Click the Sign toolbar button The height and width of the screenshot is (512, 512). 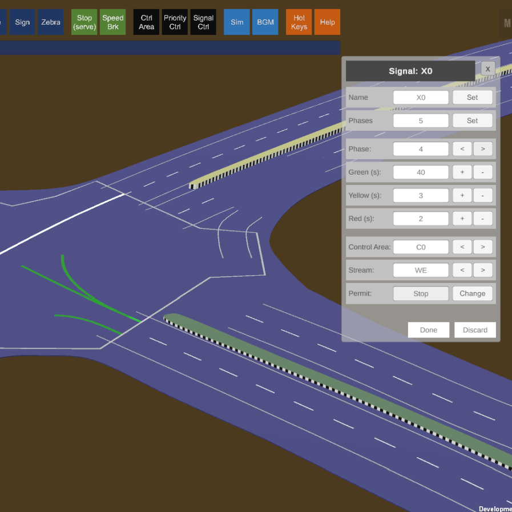(22, 22)
